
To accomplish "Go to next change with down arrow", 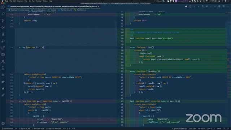I will click(199, 6).
